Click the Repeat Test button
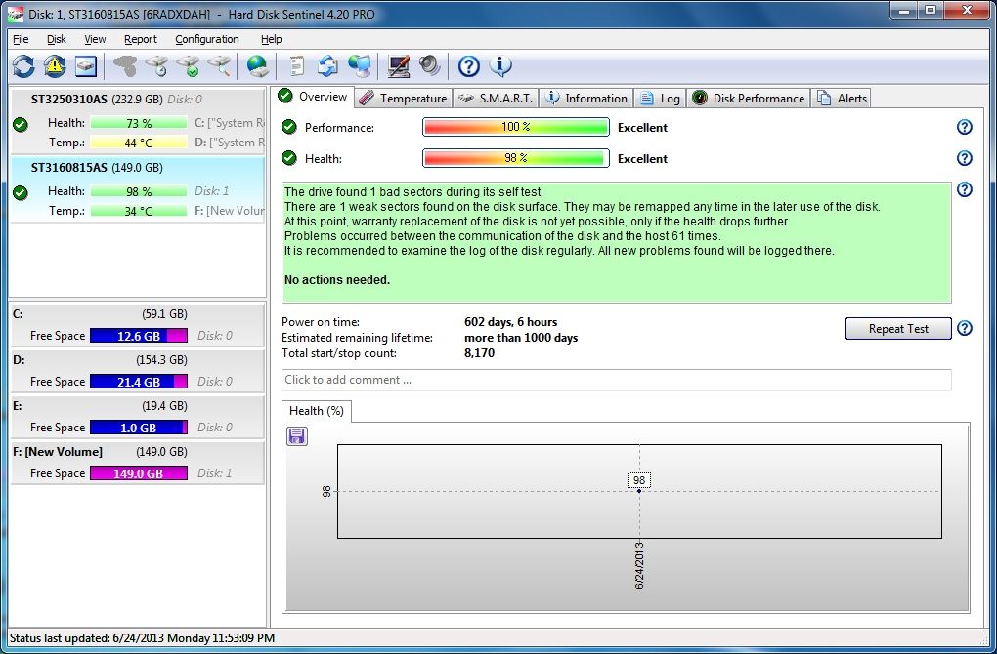The width and height of the screenshot is (997, 654). 898,328
